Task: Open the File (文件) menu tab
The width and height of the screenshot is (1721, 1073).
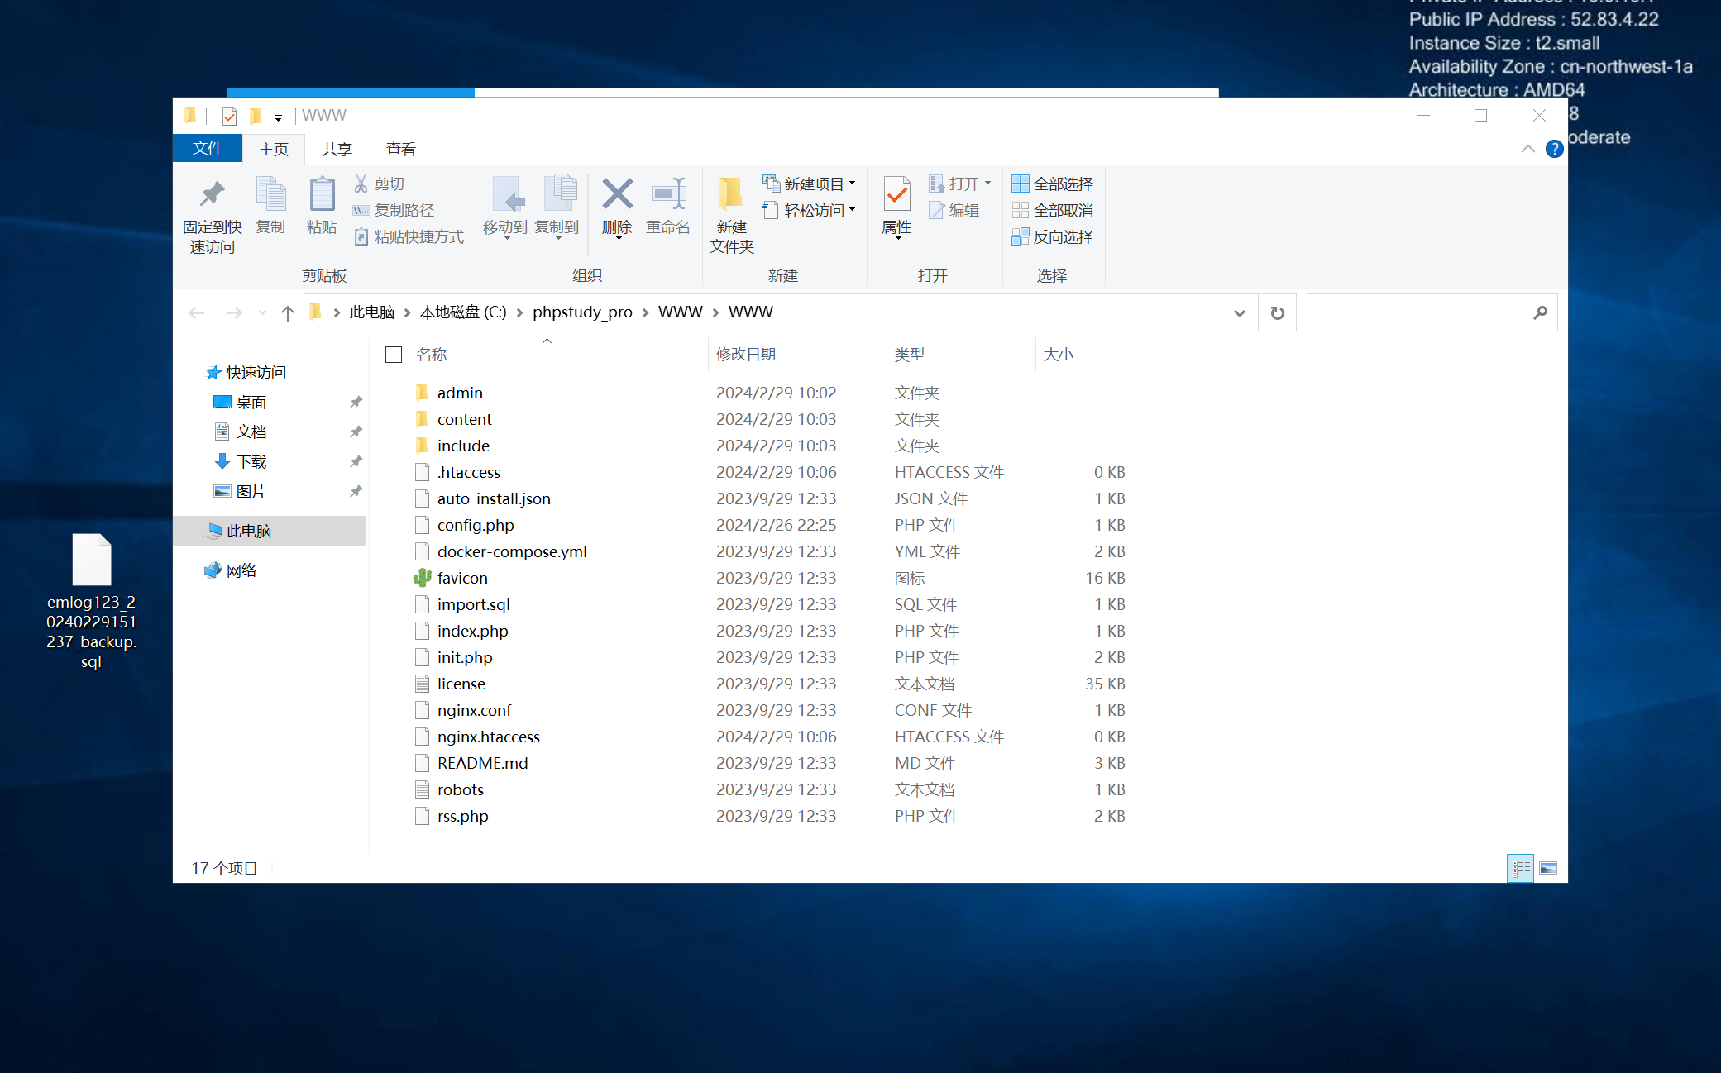Action: point(208,149)
